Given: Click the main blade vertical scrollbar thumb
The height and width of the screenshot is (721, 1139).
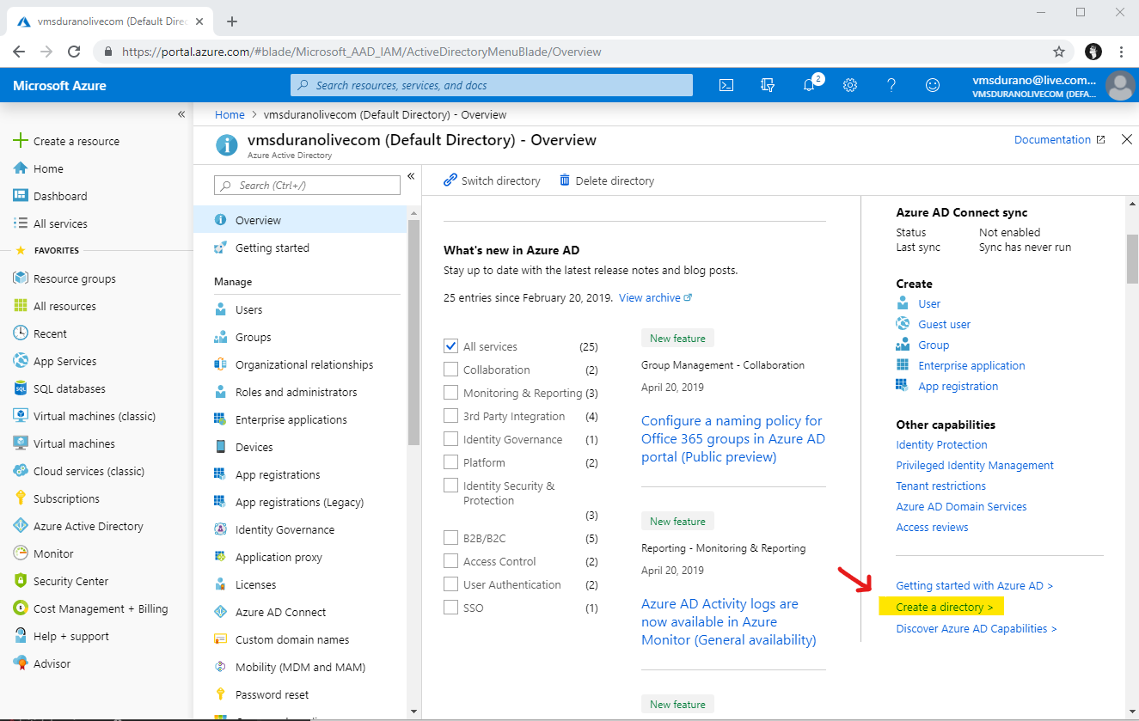Looking at the screenshot, I should 1132,258.
